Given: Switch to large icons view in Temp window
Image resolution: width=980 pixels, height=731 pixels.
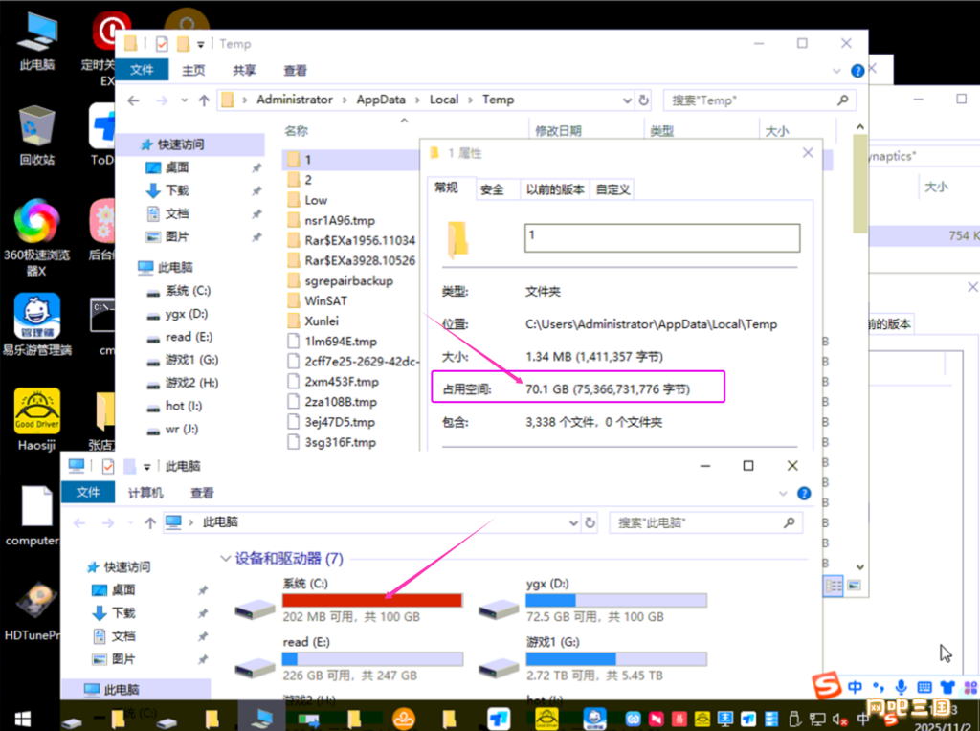Looking at the screenshot, I should coord(854,585).
